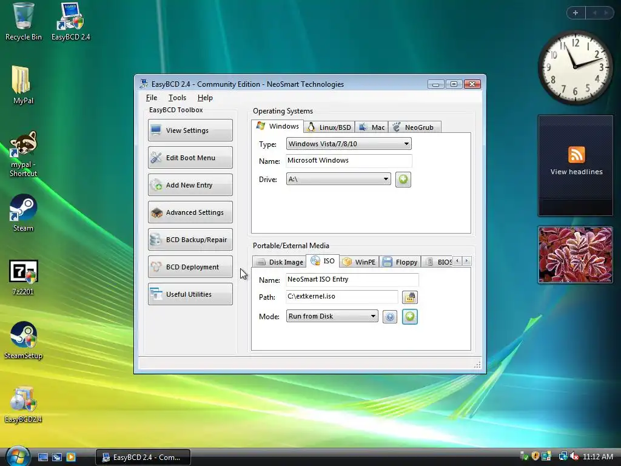This screenshot has height=466, width=621.
Task: Open the Help menu
Action: 205,98
